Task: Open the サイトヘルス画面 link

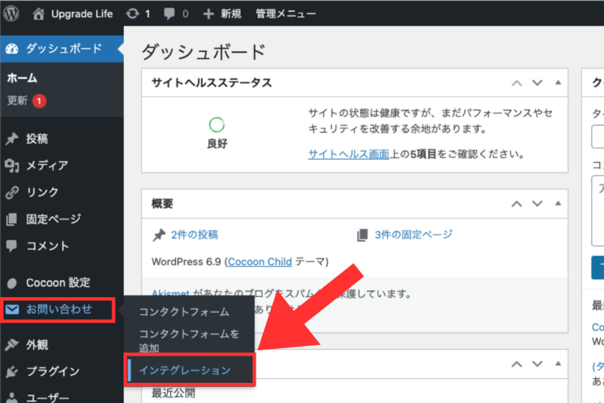Action: 349,155
